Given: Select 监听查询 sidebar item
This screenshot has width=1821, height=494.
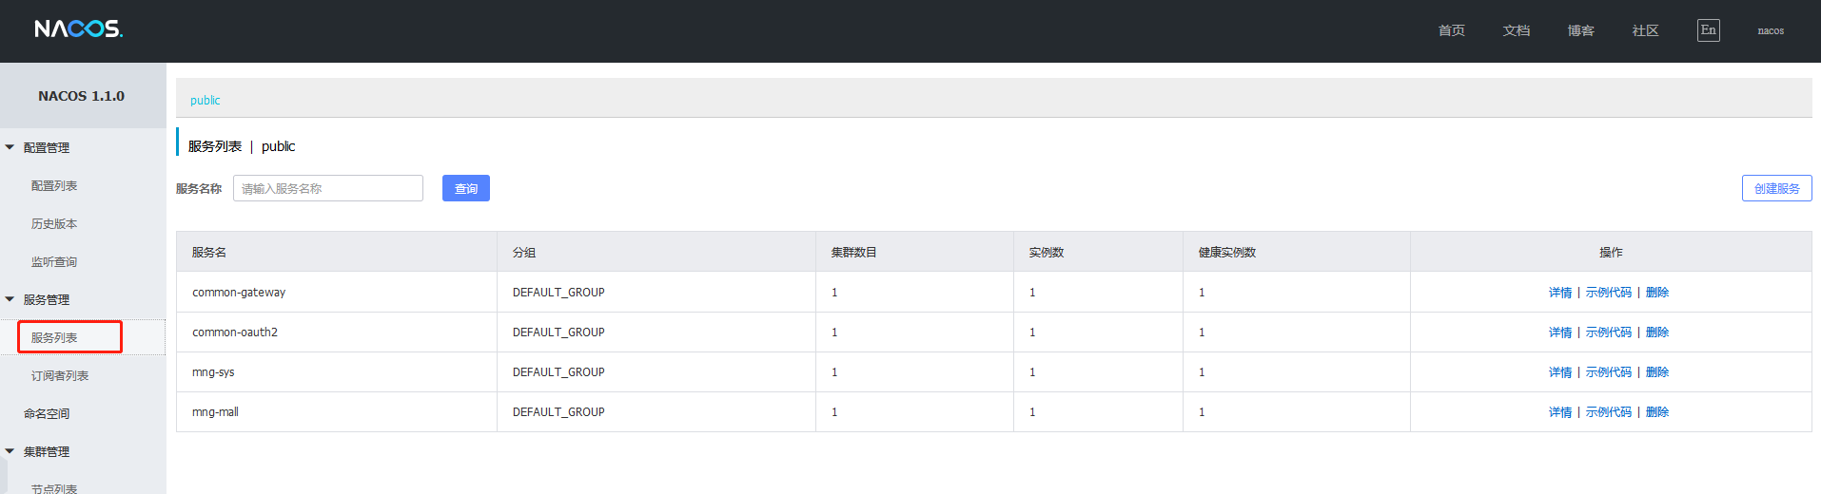Looking at the screenshot, I should pyautogui.click(x=54, y=262).
